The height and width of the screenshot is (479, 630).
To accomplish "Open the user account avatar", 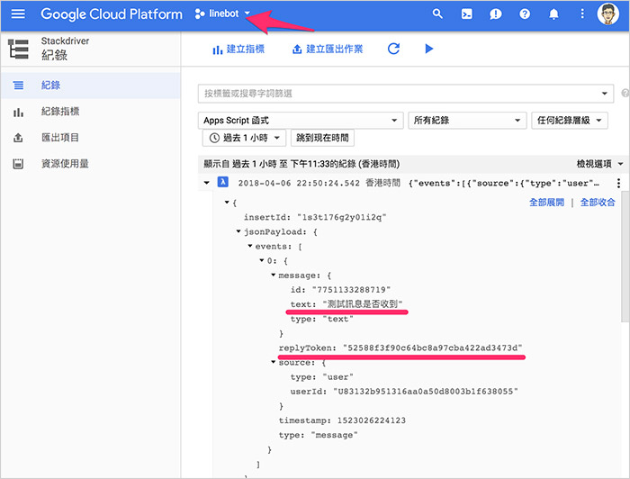I will (607, 14).
